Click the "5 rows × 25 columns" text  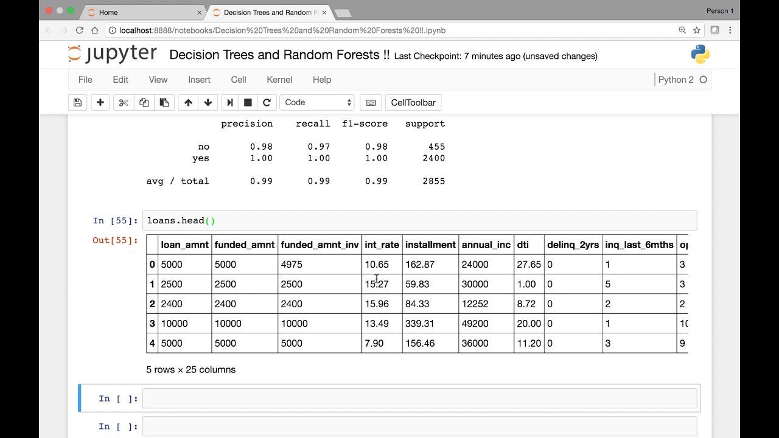[x=190, y=370]
